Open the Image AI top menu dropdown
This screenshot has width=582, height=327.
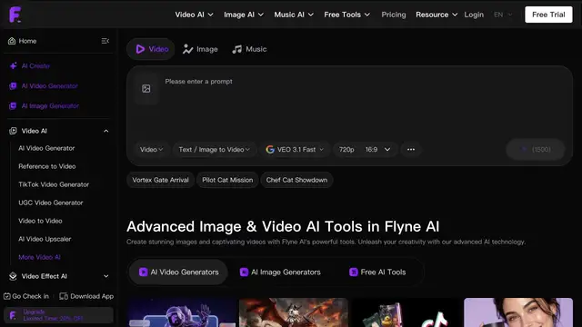244,15
